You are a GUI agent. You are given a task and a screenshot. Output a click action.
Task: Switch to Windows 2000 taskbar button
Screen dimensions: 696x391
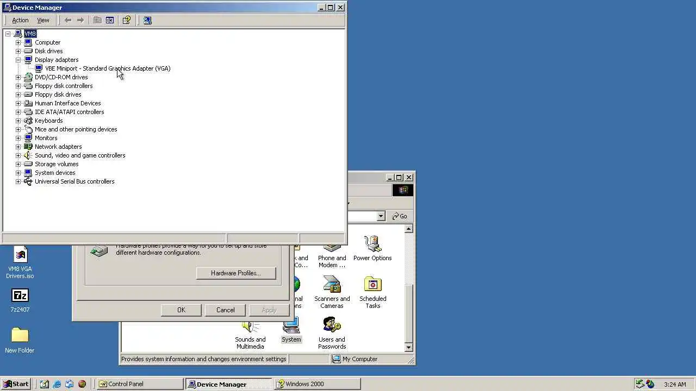317,384
